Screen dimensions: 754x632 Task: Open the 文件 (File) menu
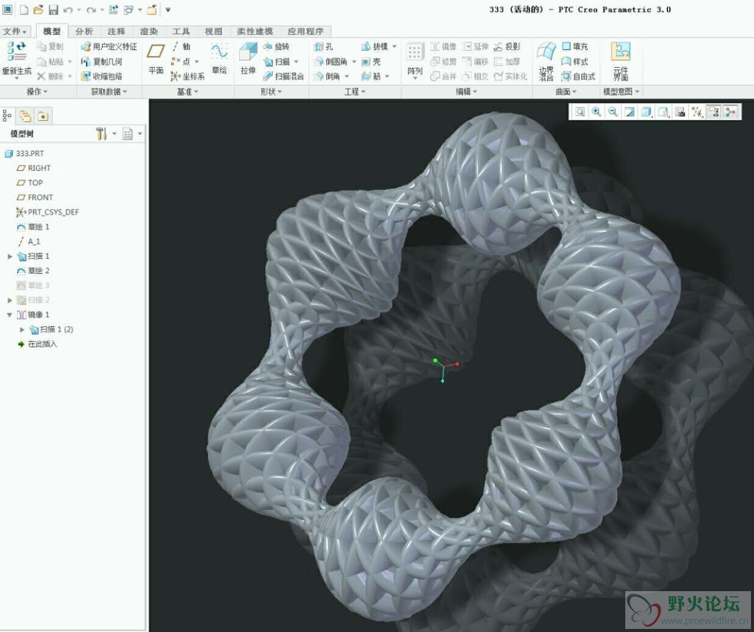tap(15, 31)
